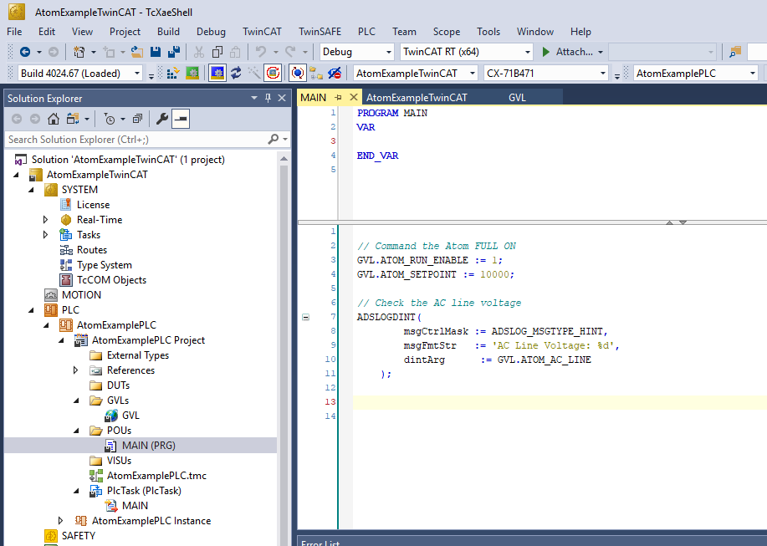Pin the Solution Explorer panel with Auto Hide

coord(268,98)
